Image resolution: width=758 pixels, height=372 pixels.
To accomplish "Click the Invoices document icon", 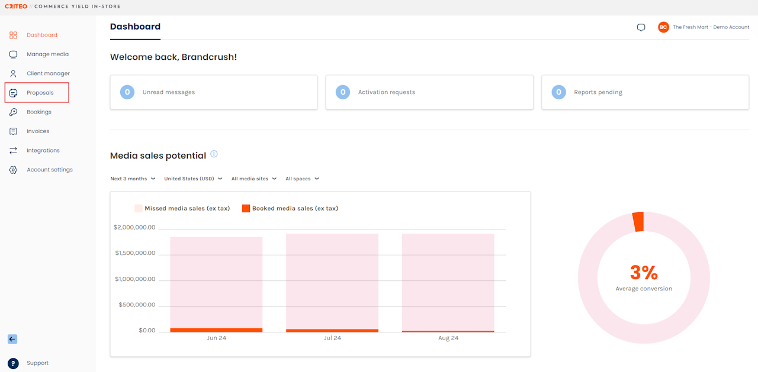I will tap(13, 131).
